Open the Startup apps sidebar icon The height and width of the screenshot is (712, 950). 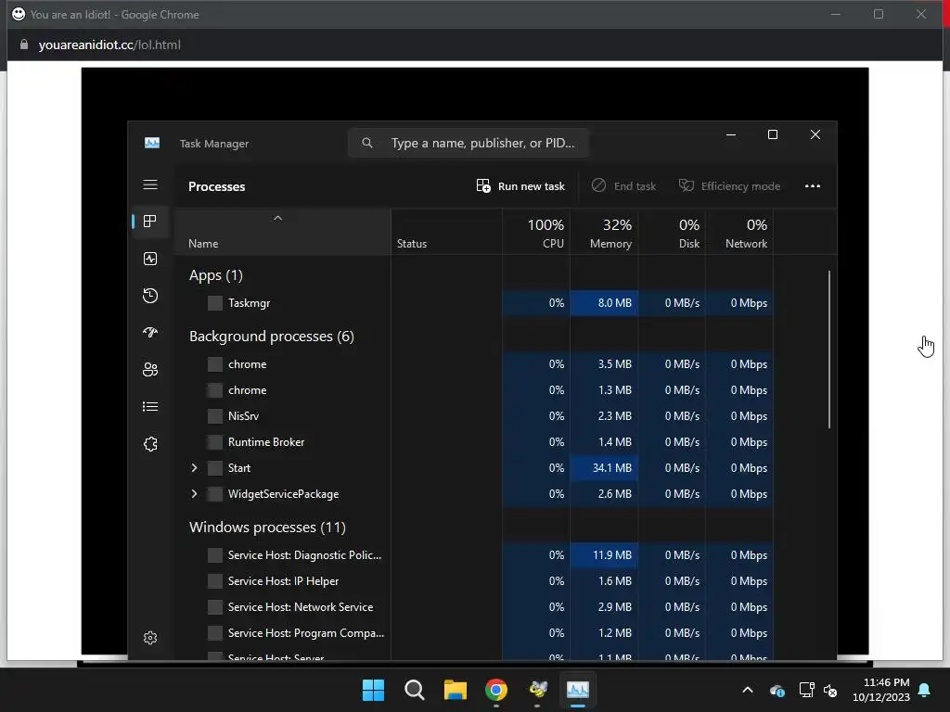pos(150,333)
